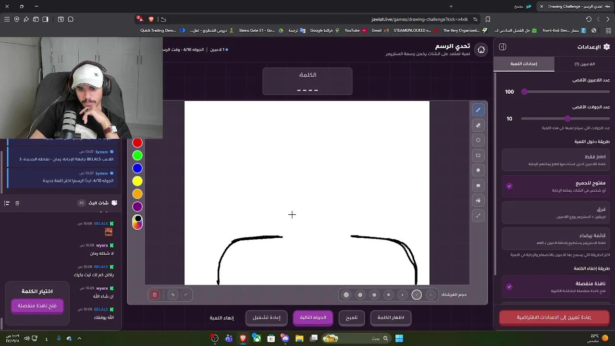Select the hollow circle shape tool
The width and height of the screenshot is (615, 346).
click(x=478, y=140)
